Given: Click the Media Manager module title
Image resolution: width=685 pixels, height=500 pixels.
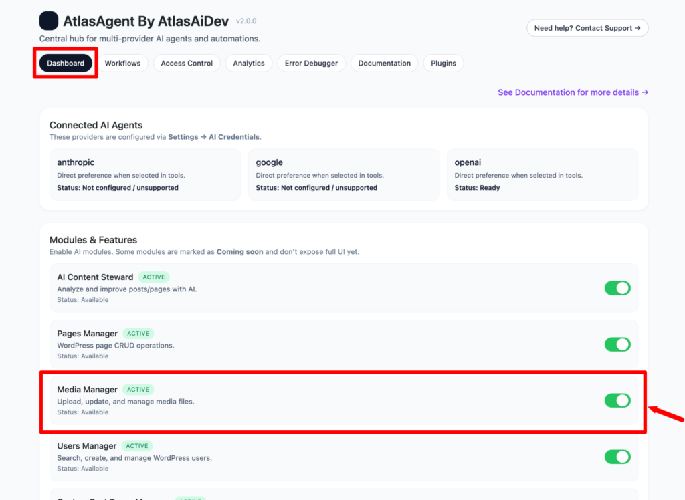Looking at the screenshot, I should [x=88, y=390].
